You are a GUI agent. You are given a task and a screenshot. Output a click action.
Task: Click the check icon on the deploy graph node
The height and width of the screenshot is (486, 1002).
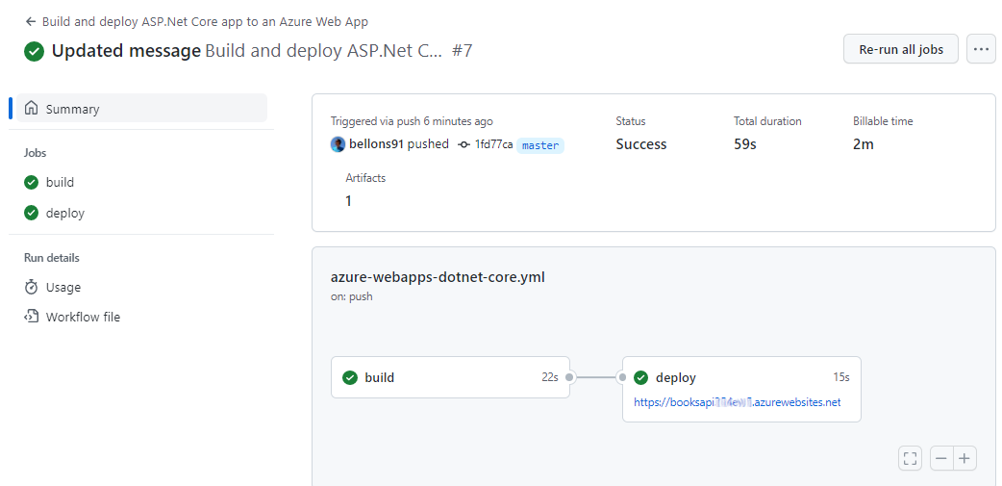[641, 378]
